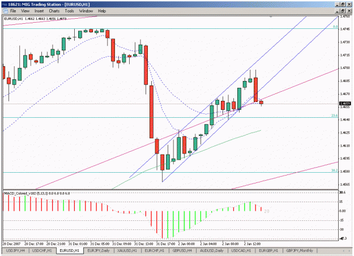Open the View menu
The image size is (354, 256).
(x=25, y=11)
